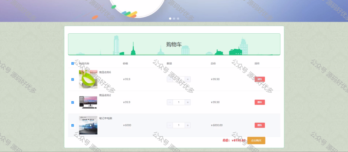Uncheck the 商品名称2 item checkbox
348x152 pixels.
pos(73,102)
